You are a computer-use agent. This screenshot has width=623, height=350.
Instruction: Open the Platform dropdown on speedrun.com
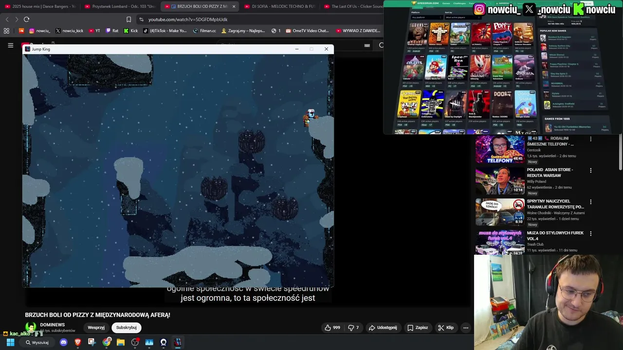[426, 17]
